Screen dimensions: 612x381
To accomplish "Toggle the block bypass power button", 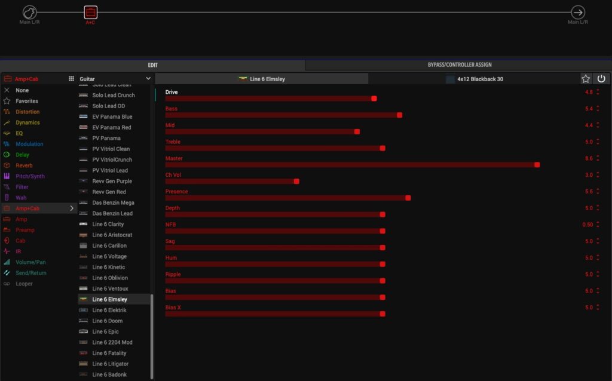I will coord(601,79).
